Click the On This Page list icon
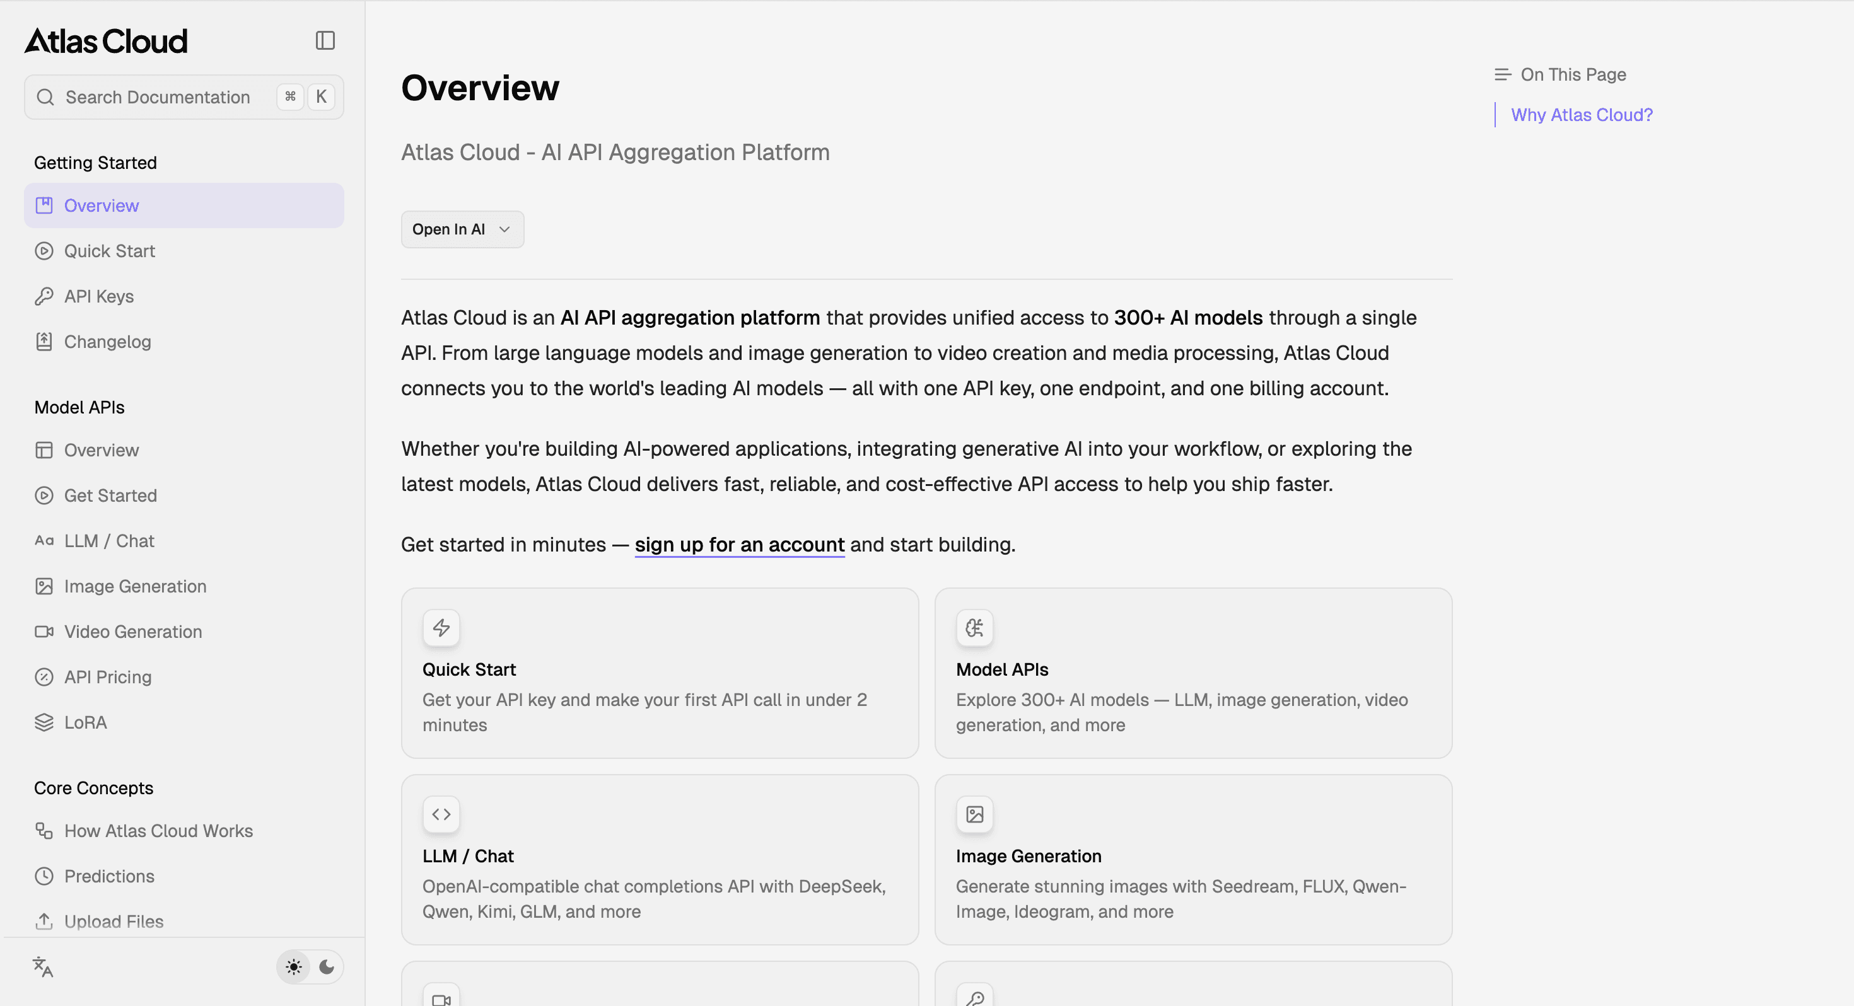 coord(1503,74)
